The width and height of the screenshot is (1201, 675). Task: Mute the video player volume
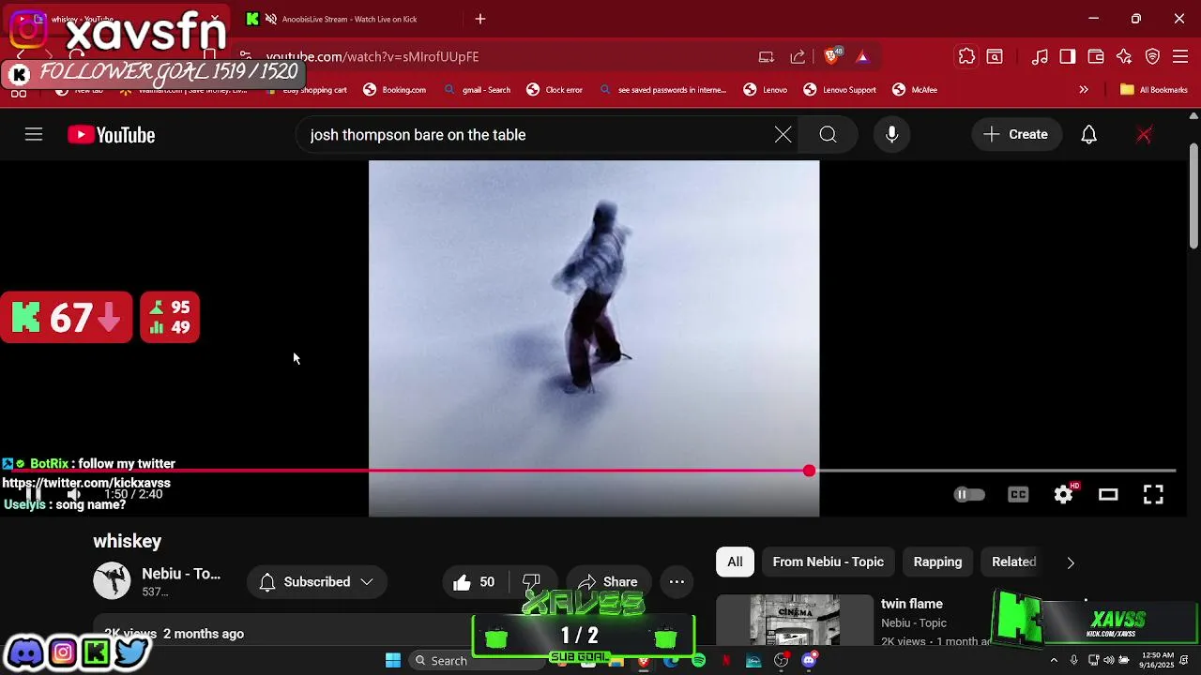(x=74, y=494)
